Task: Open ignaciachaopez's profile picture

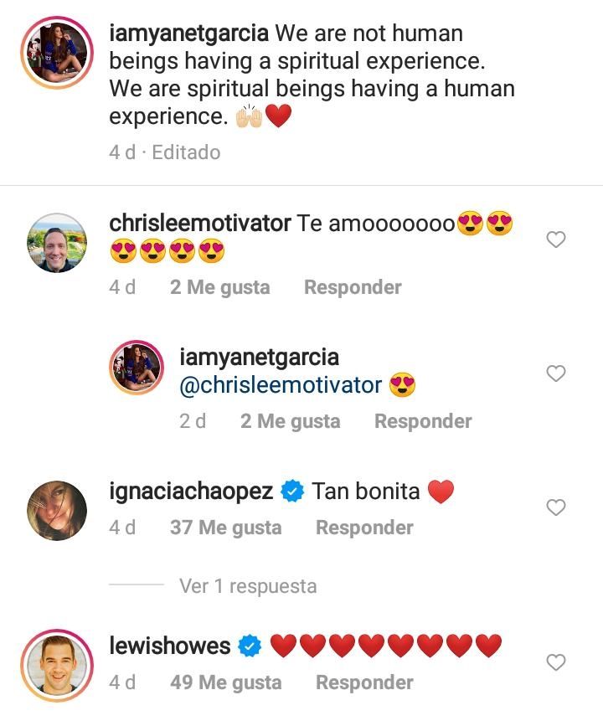Action: point(57,510)
